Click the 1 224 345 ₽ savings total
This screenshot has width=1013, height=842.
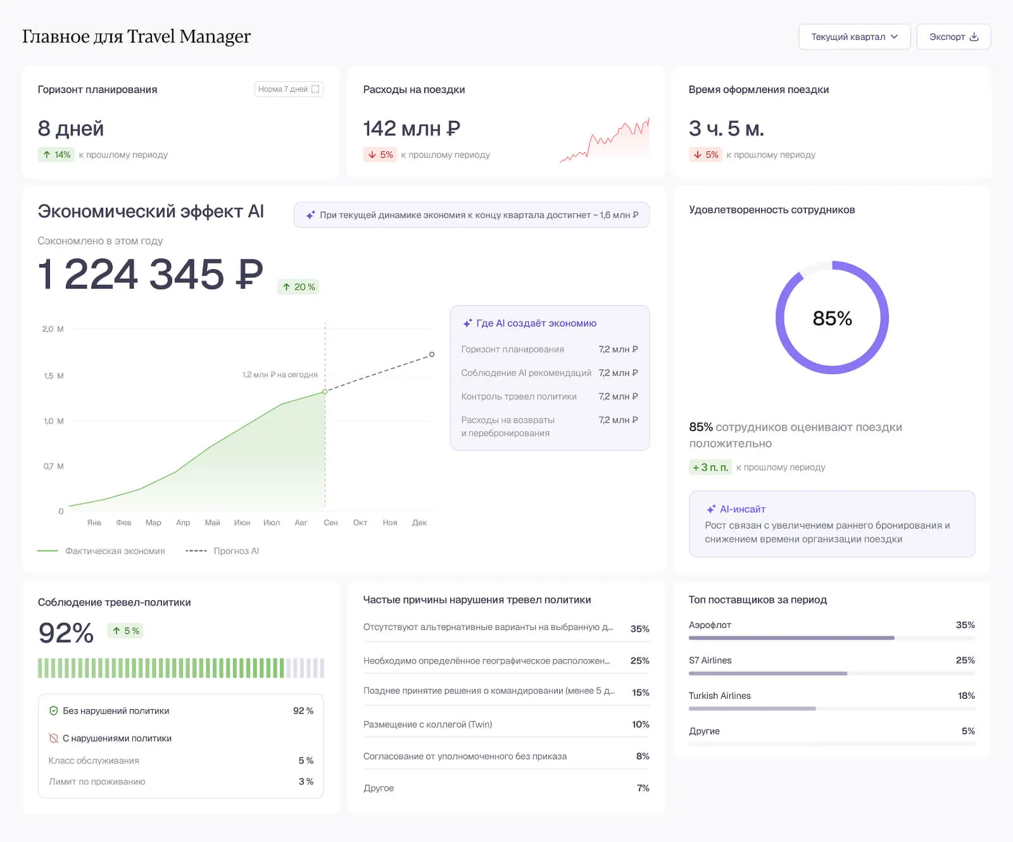coord(151,274)
